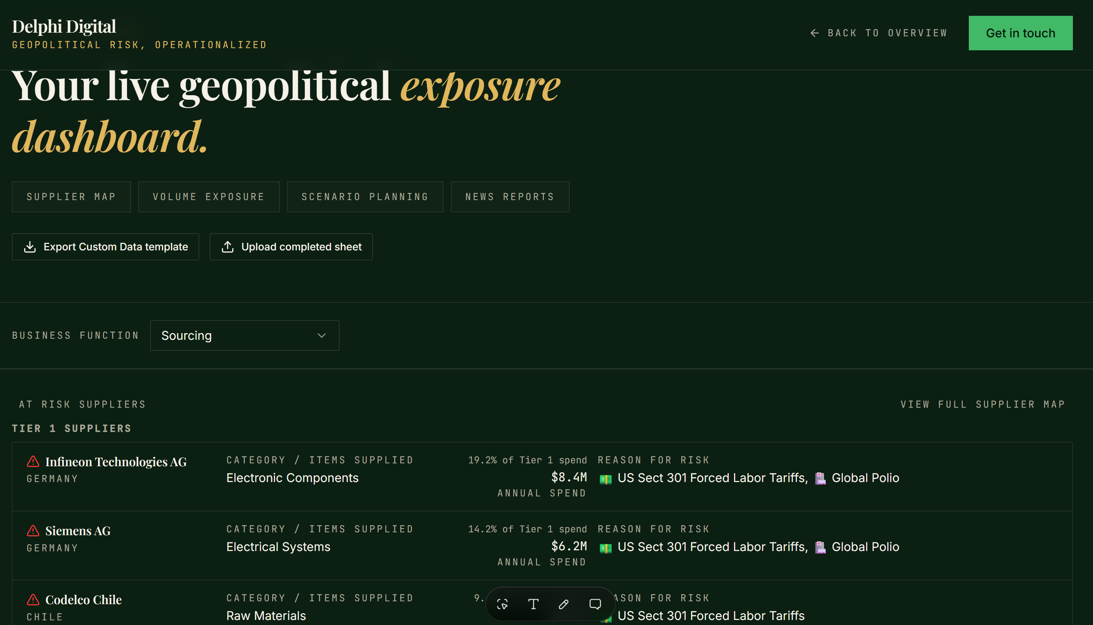Click the warning triangle next to Infineon Technologies AG
The height and width of the screenshot is (625, 1093).
coord(33,462)
